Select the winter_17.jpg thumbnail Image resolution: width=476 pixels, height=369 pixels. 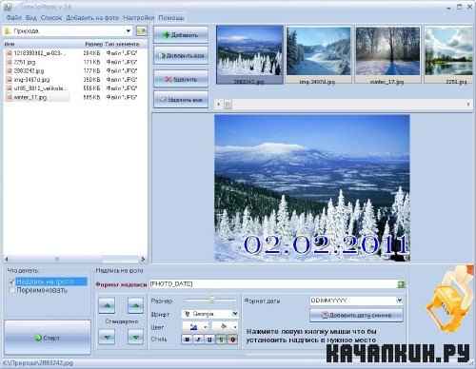[387, 55]
